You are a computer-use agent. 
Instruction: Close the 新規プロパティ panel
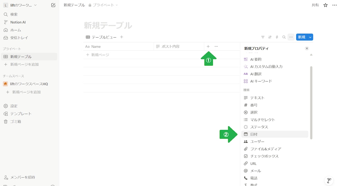307,48
